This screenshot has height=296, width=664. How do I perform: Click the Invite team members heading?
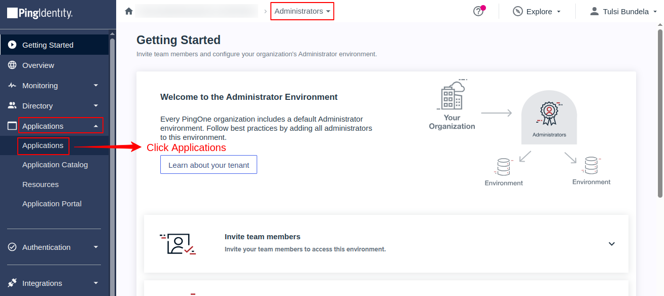(x=262, y=237)
